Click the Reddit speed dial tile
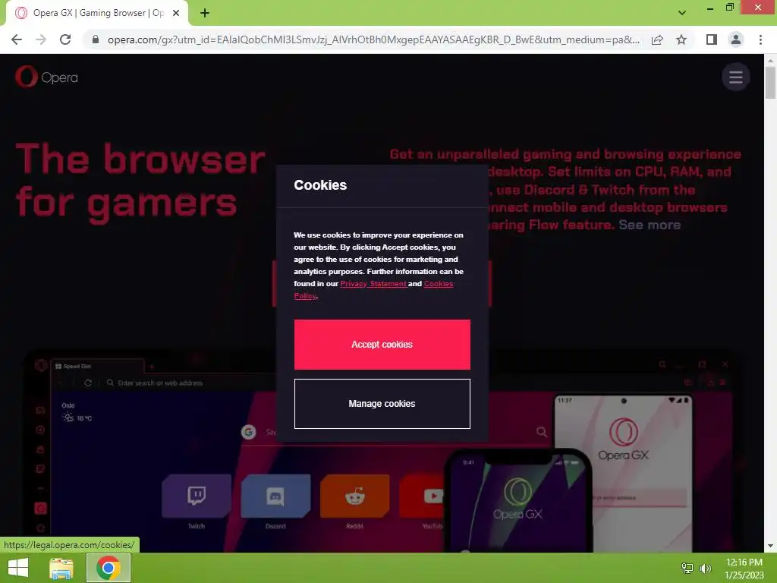777x583 pixels. [x=355, y=496]
